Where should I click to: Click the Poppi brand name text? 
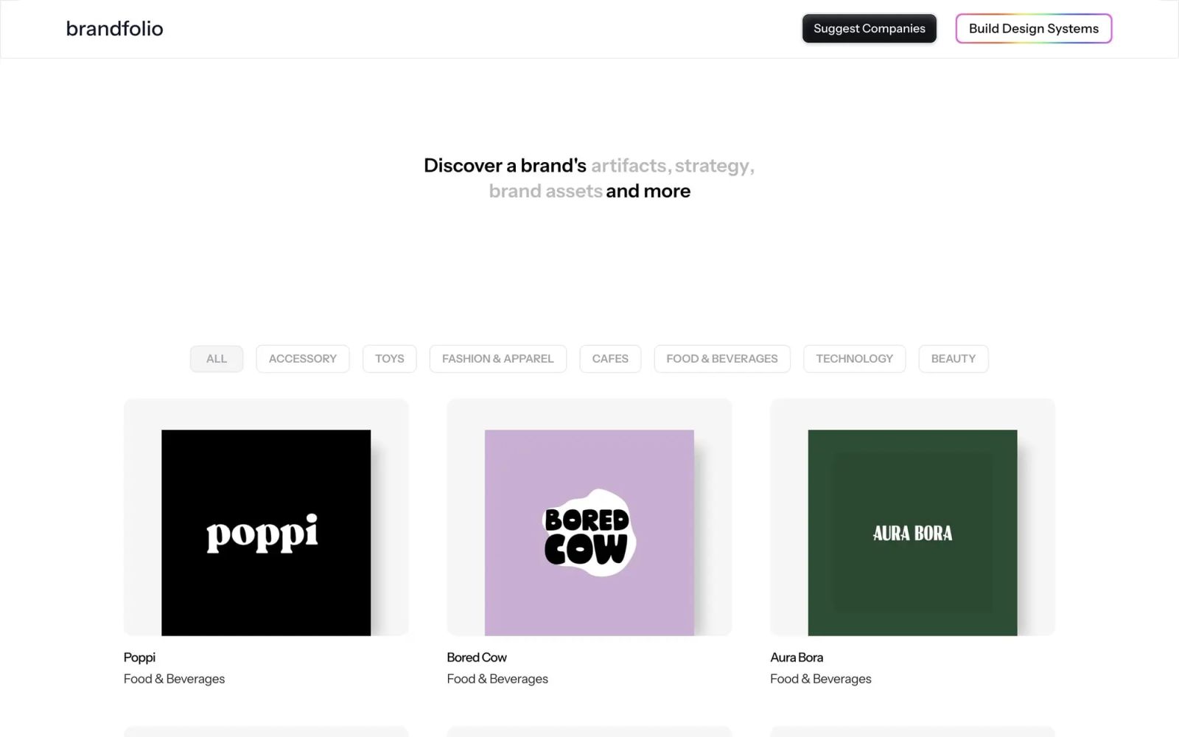tap(140, 657)
